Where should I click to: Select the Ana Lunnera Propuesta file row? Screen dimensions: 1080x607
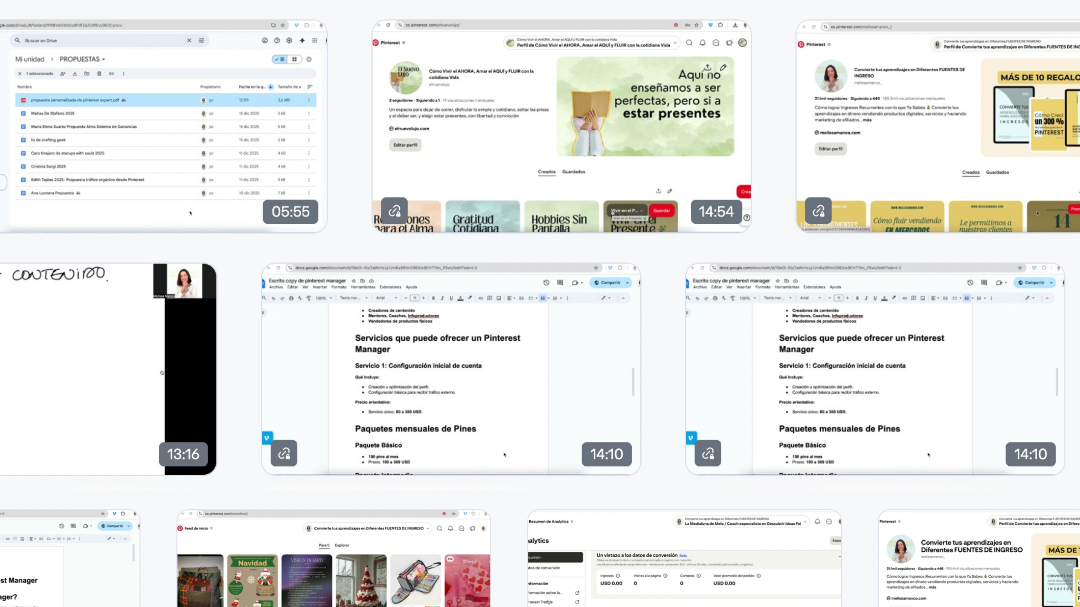pos(166,193)
